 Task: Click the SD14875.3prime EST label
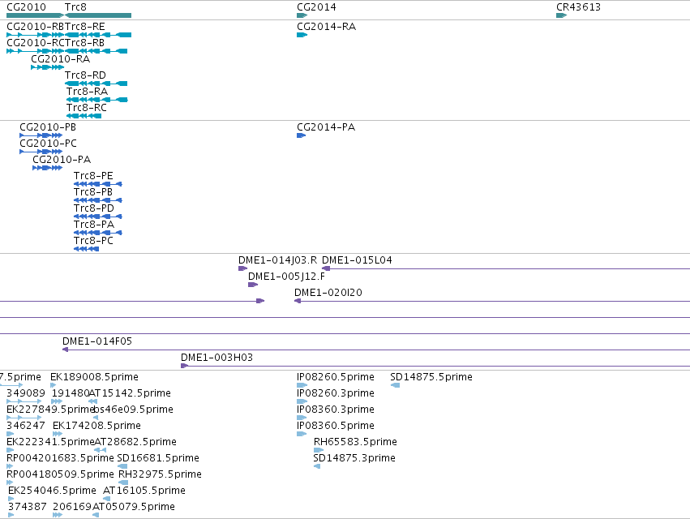(354, 458)
